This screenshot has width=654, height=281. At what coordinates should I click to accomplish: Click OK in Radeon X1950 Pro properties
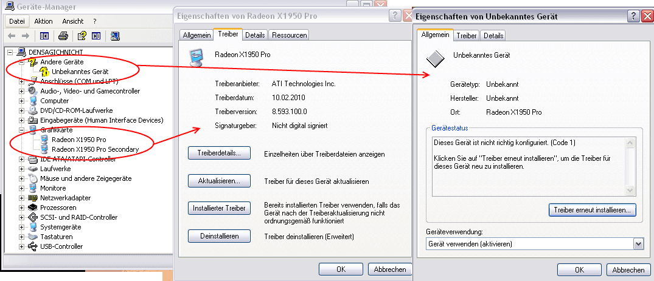click(x=341, y=269)
